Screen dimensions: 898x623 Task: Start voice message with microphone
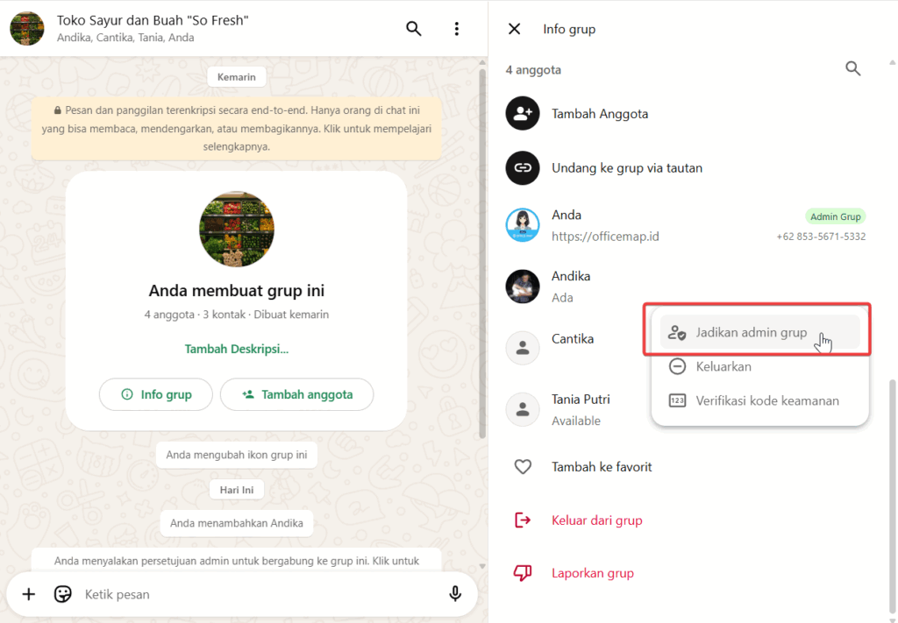click(455, 594)
